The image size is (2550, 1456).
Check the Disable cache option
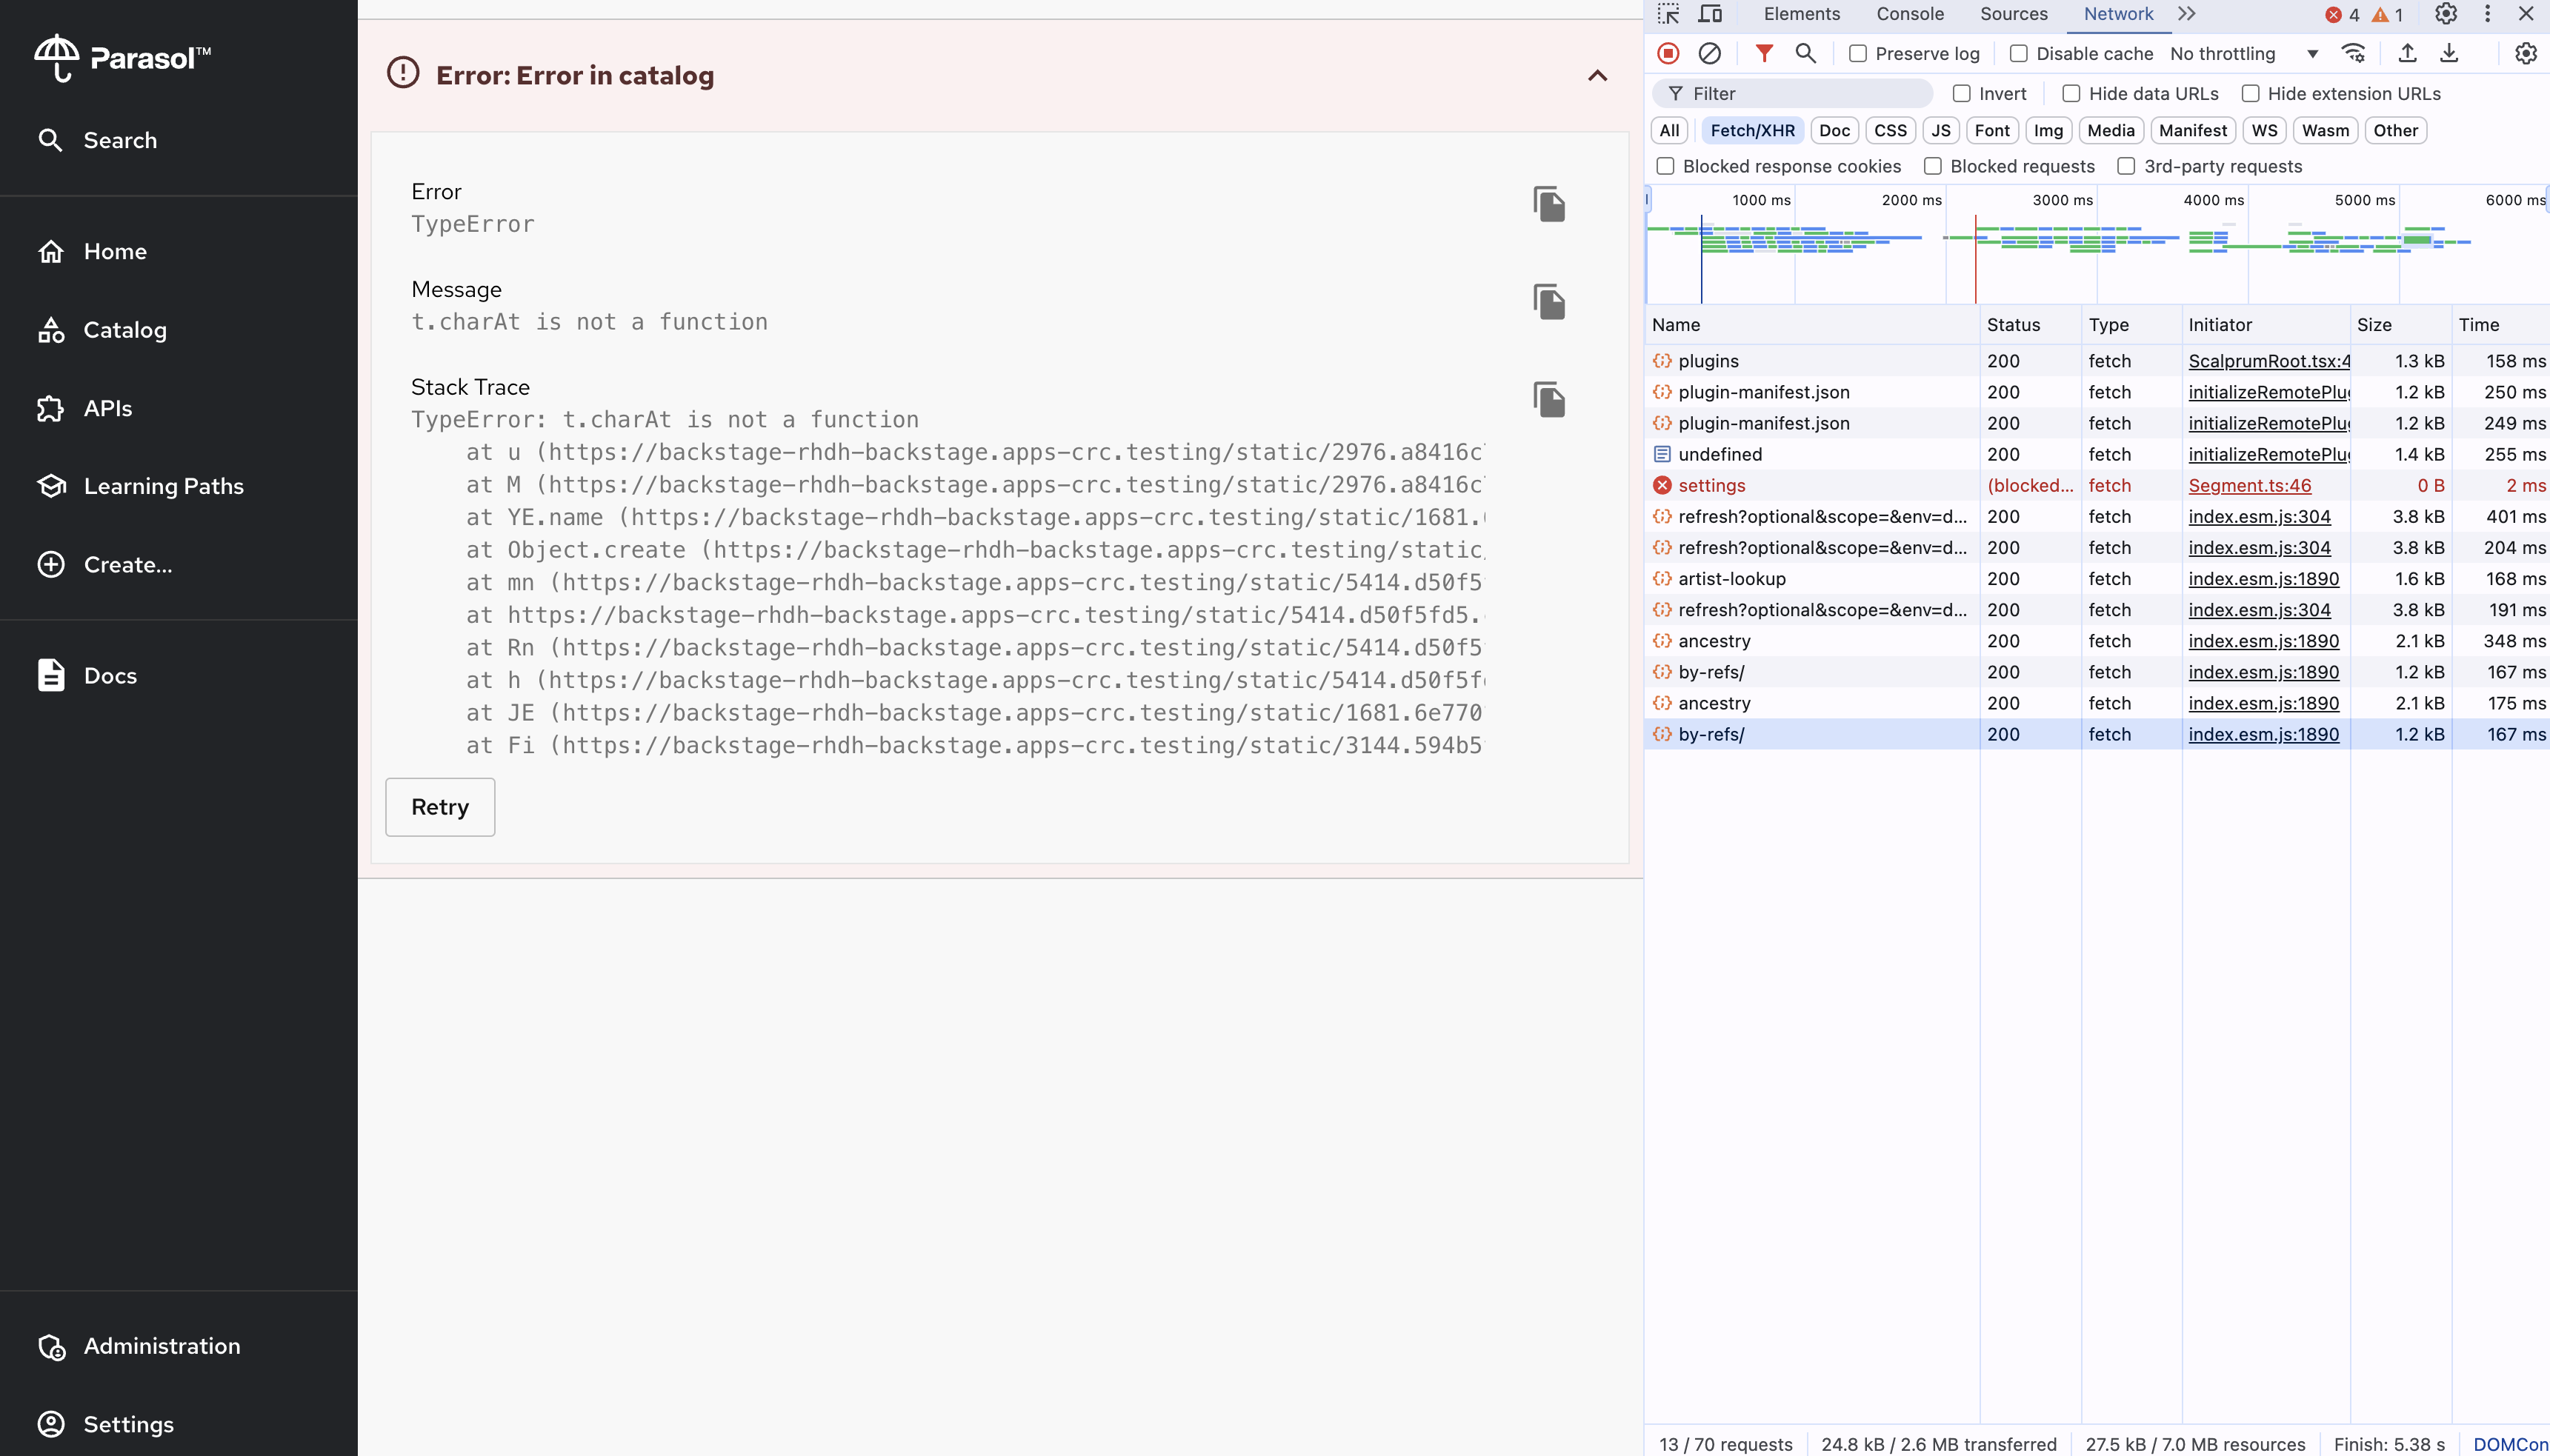[2018, 54]
